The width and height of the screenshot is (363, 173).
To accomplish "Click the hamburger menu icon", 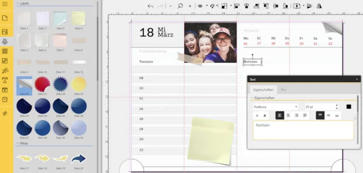I will tap(5, 4).
